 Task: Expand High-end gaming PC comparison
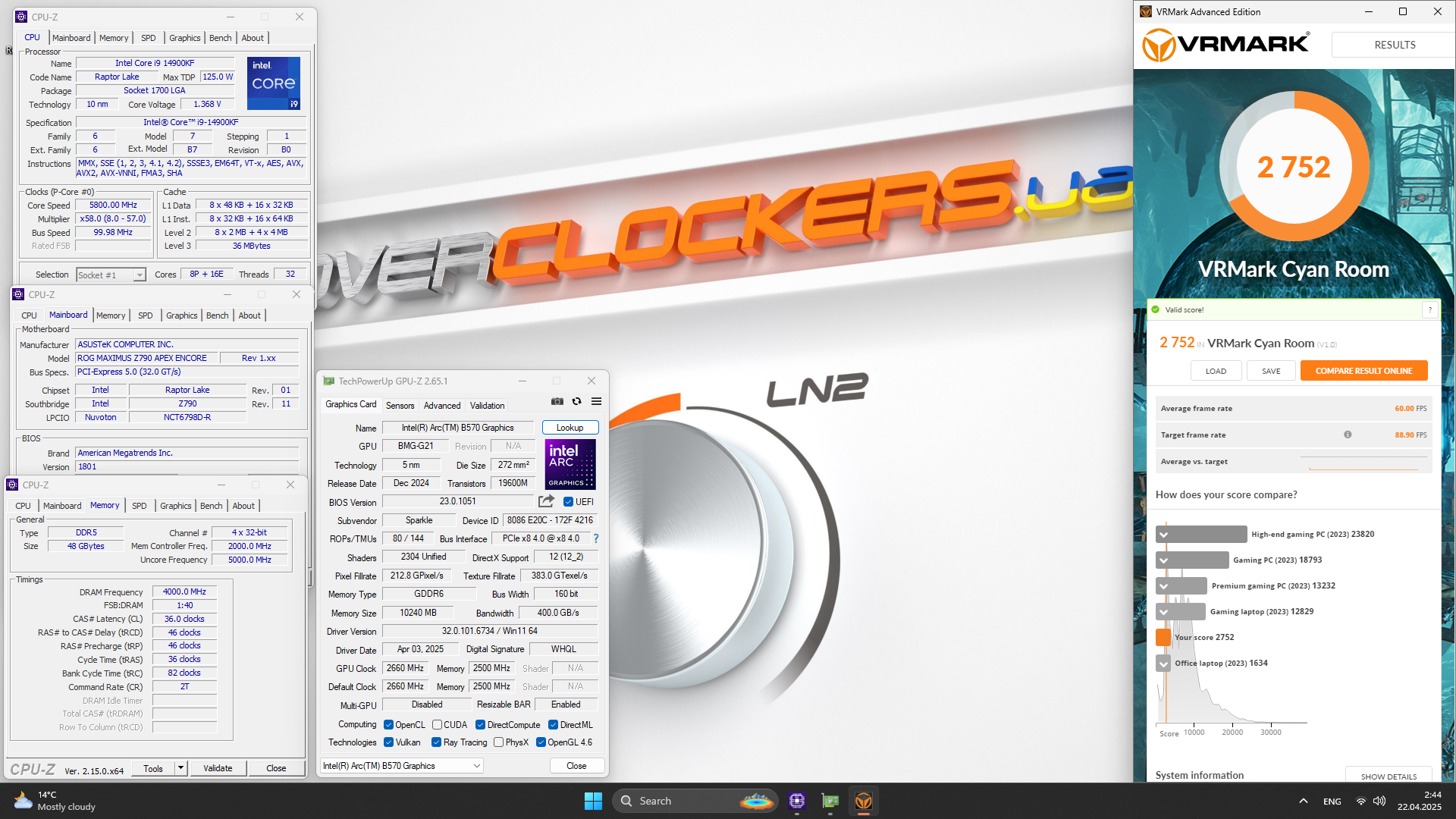pos(1163,534)
